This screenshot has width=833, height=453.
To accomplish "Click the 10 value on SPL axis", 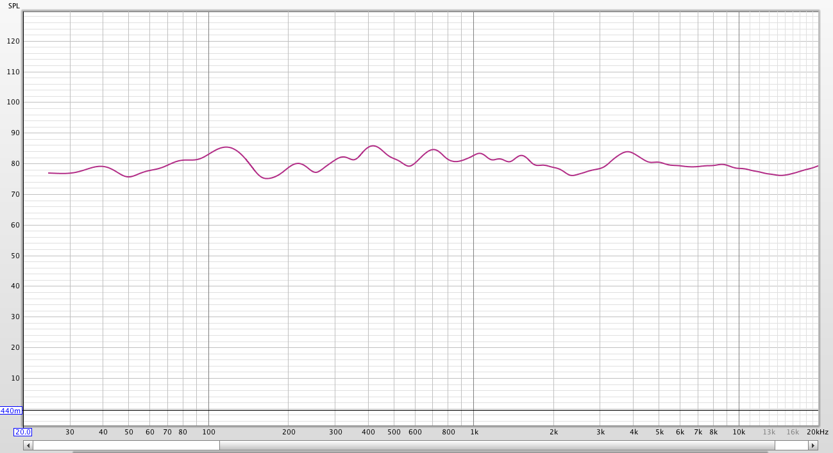I will click(x=15, y=378).
